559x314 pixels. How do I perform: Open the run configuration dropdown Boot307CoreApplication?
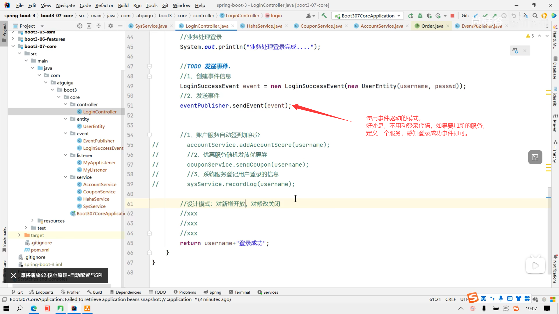point(368,16)
